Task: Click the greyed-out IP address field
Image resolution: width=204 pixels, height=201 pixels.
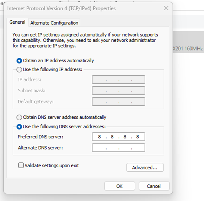Action: pyautogui.click(x=119, y=80)
